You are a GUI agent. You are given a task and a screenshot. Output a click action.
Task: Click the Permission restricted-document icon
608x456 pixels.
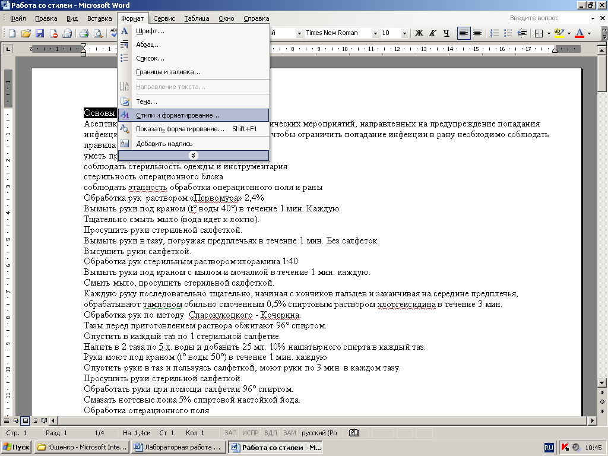click(53, 33)
